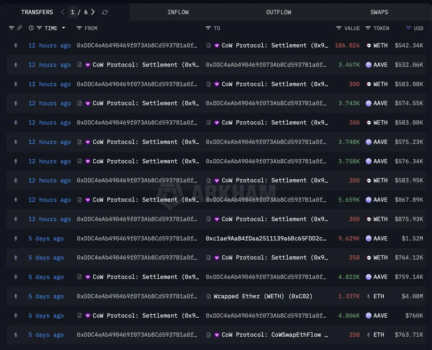Click the value 300 WETH amount
This screenshot has height=350, width=432.
coord(354,219)
